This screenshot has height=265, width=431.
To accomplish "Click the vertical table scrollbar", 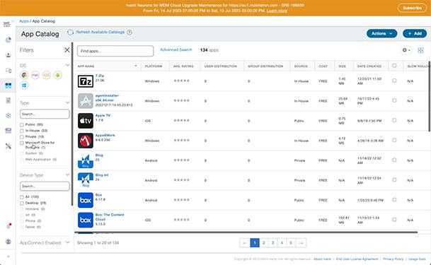I will click(x=429, y=96).
